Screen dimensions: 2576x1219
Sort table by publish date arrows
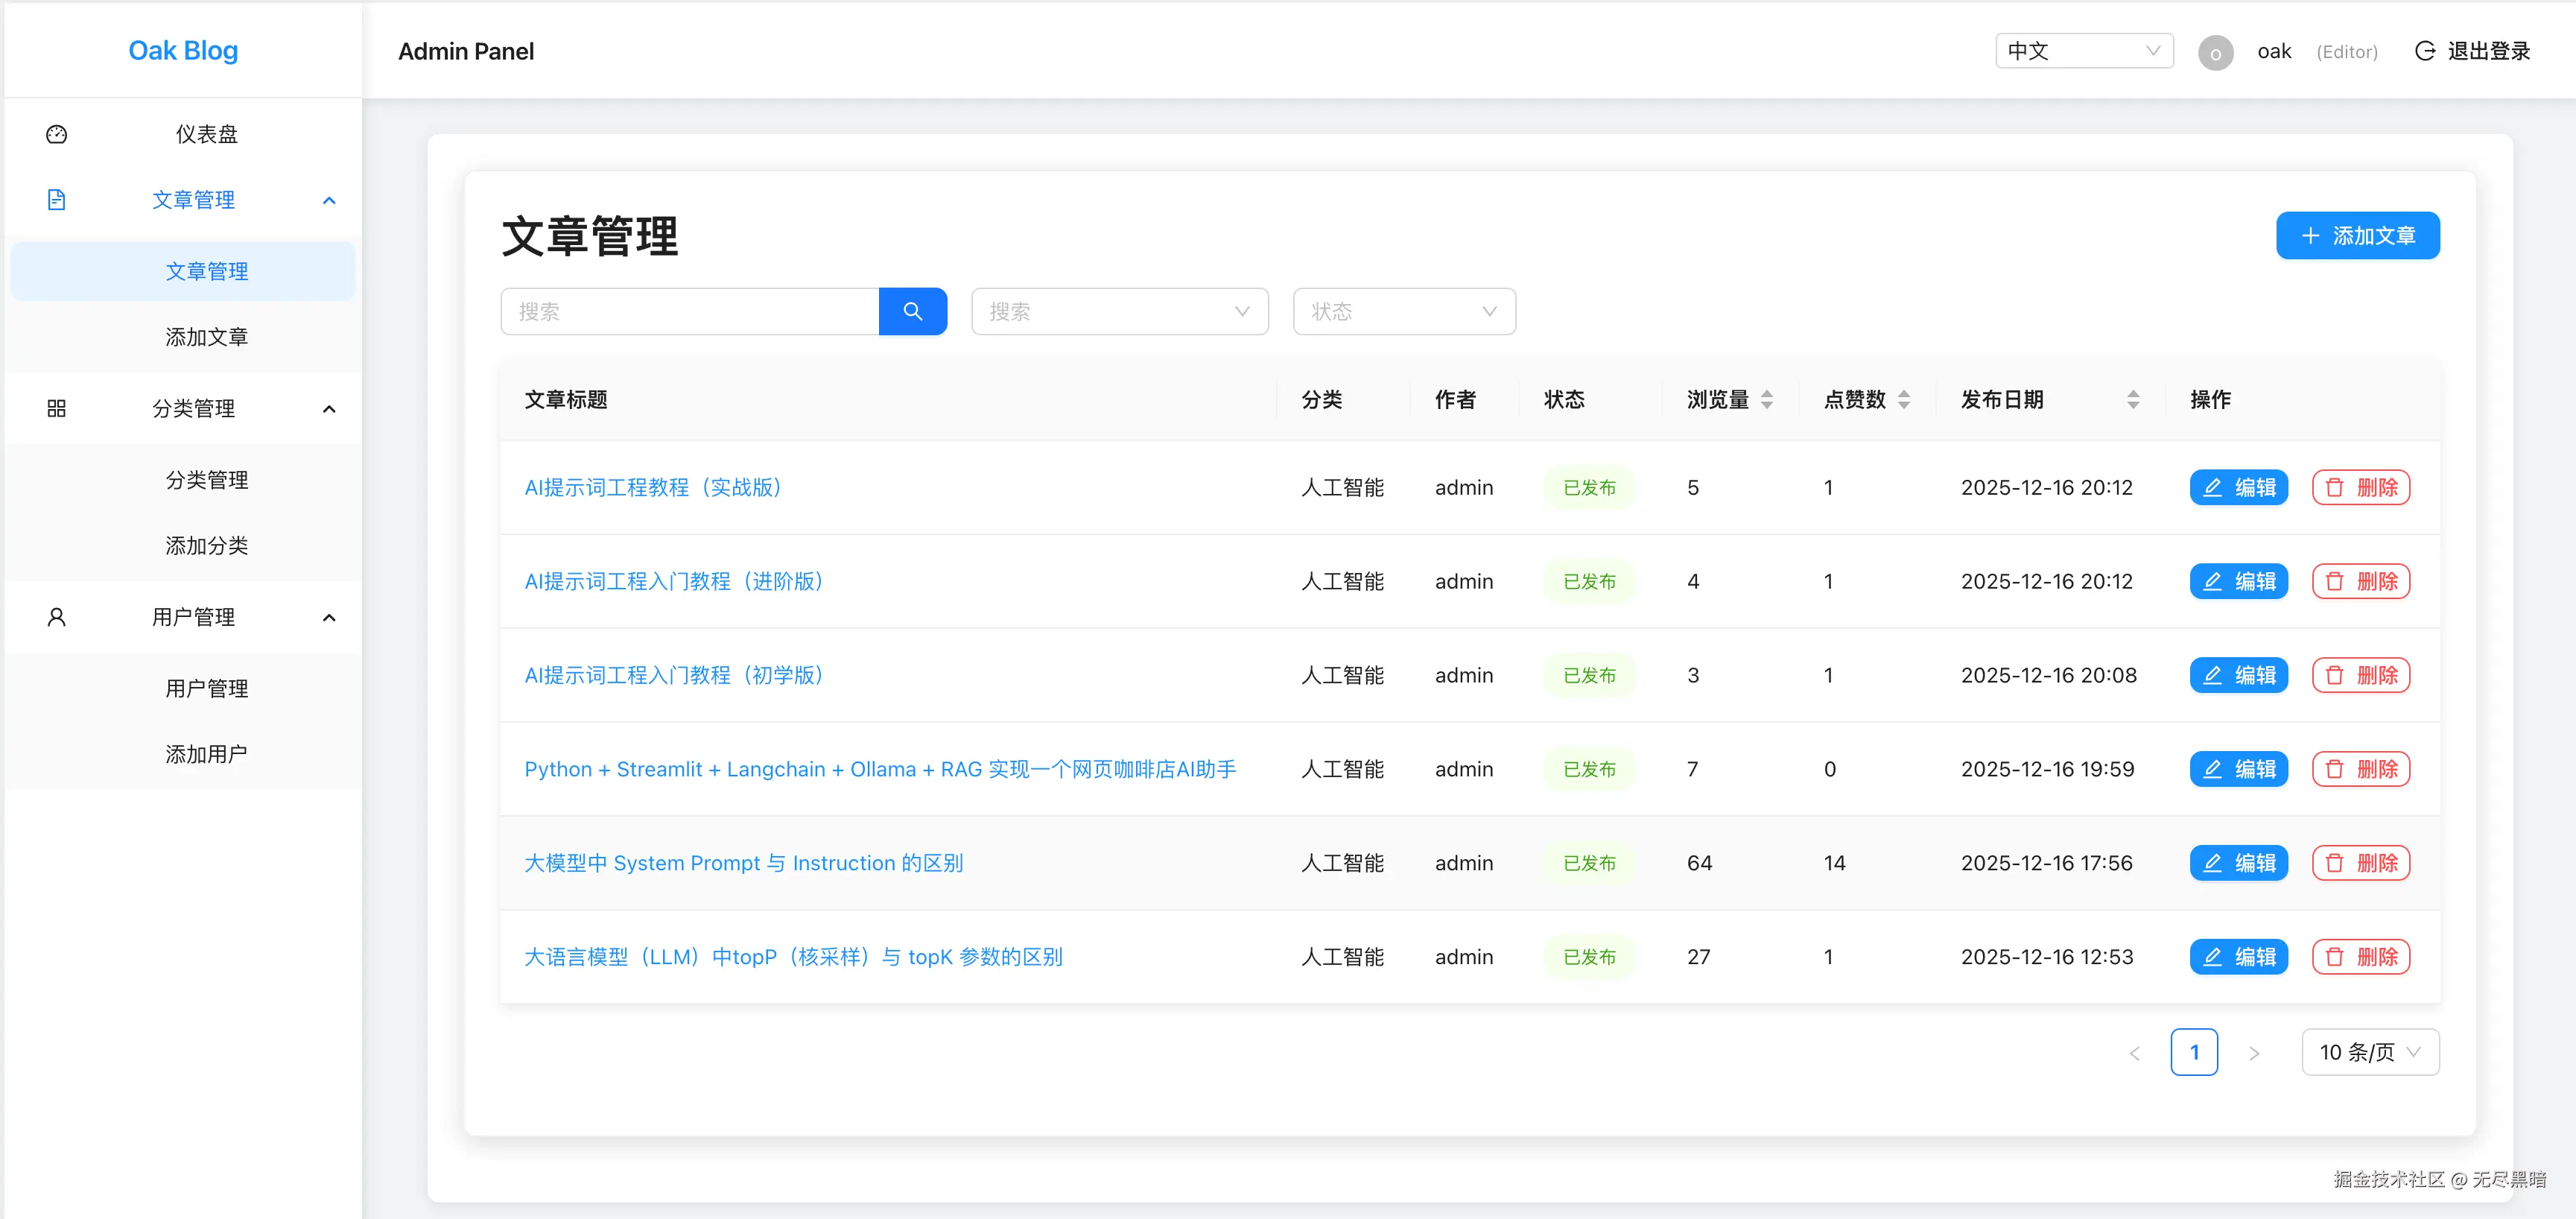click(x=2133, y=400)
